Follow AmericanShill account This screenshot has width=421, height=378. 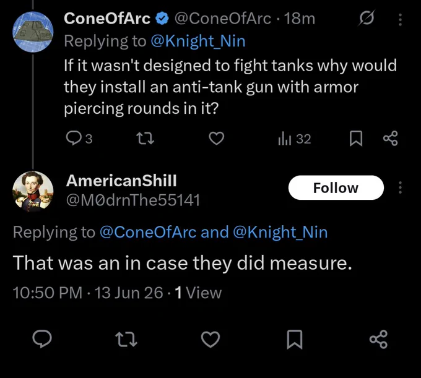pos(336,187)
